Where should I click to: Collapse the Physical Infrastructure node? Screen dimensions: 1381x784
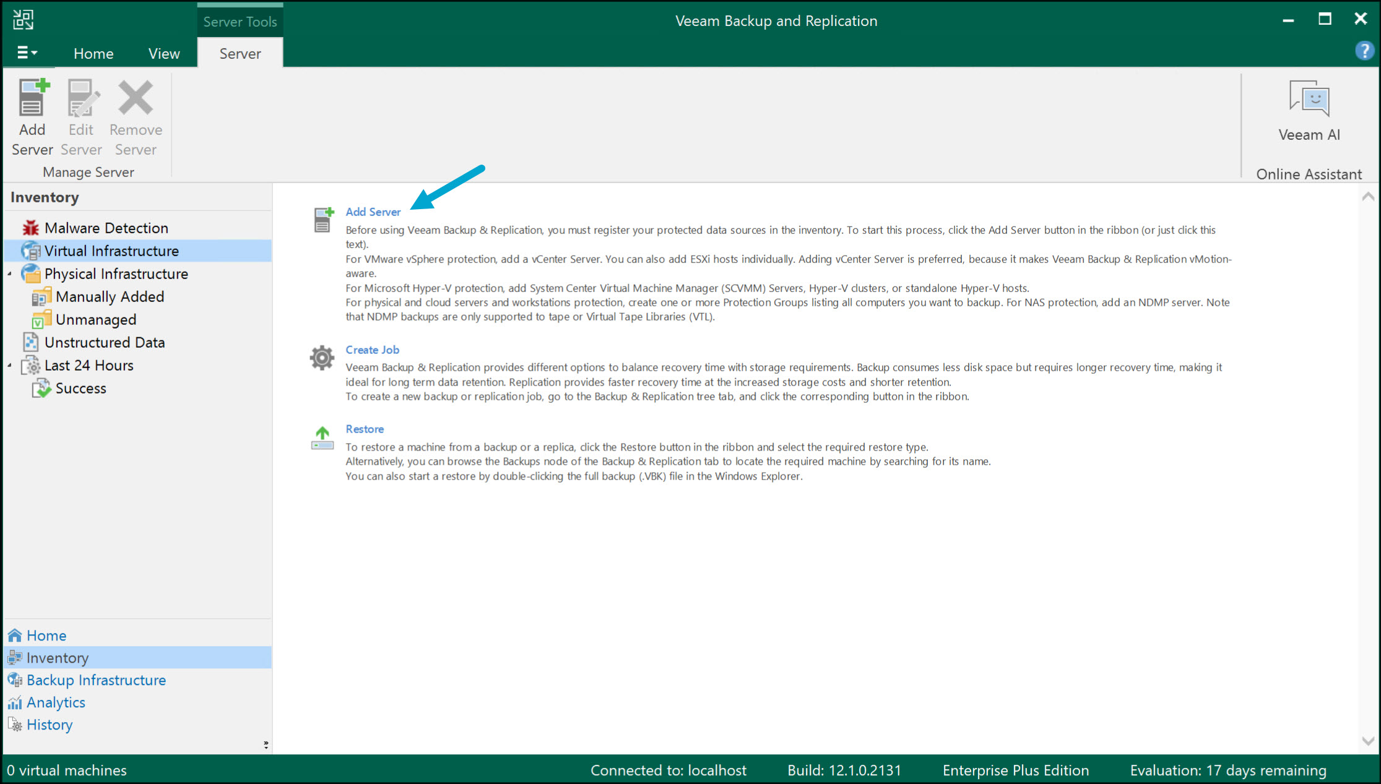[10, 274]
